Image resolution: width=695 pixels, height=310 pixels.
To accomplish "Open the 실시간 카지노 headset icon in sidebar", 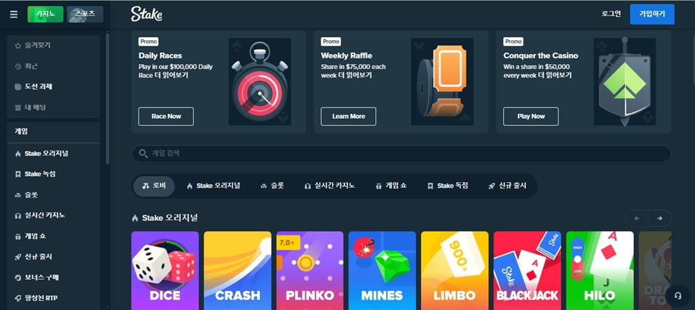I will coord(18,216).
